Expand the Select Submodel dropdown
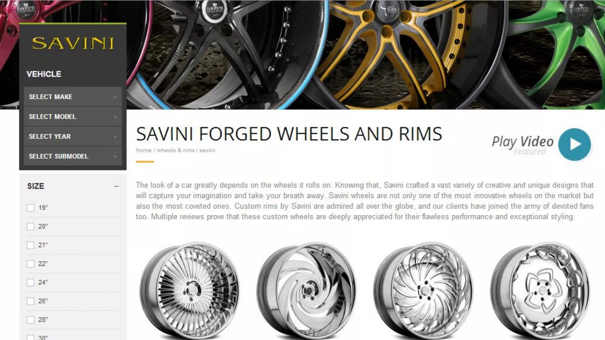This screenshot has width=605, height=340. (73, 156)
